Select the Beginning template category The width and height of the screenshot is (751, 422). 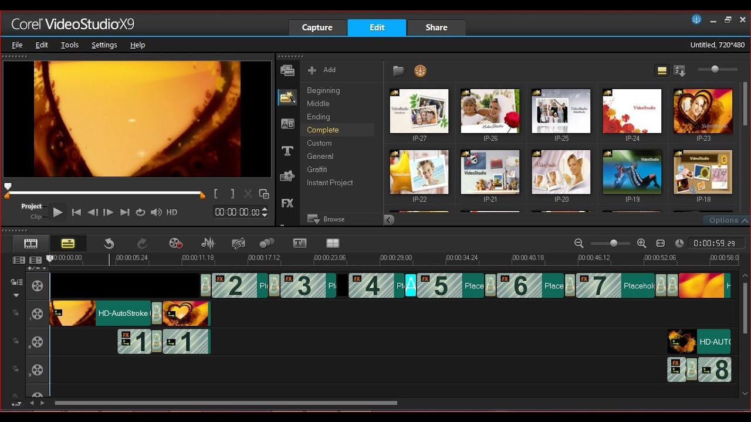323,90
